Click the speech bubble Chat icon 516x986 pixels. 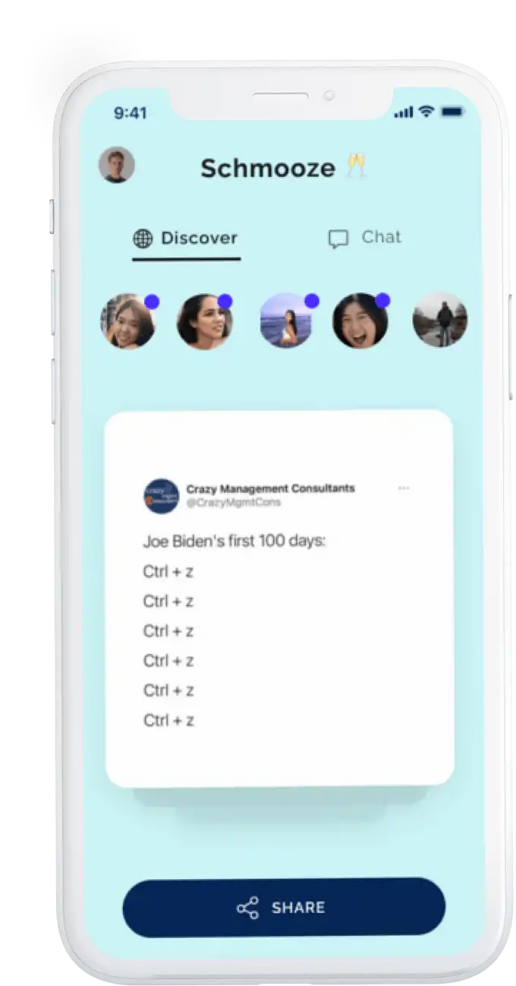338,239
